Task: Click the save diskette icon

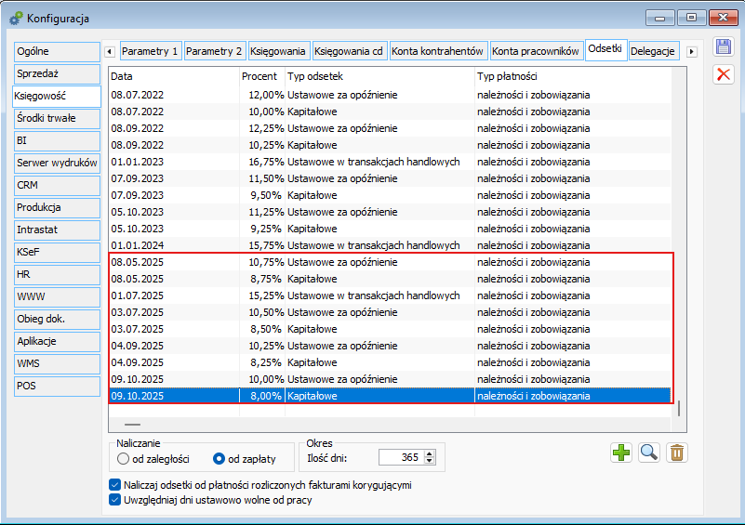Action: tap(723, 47)
